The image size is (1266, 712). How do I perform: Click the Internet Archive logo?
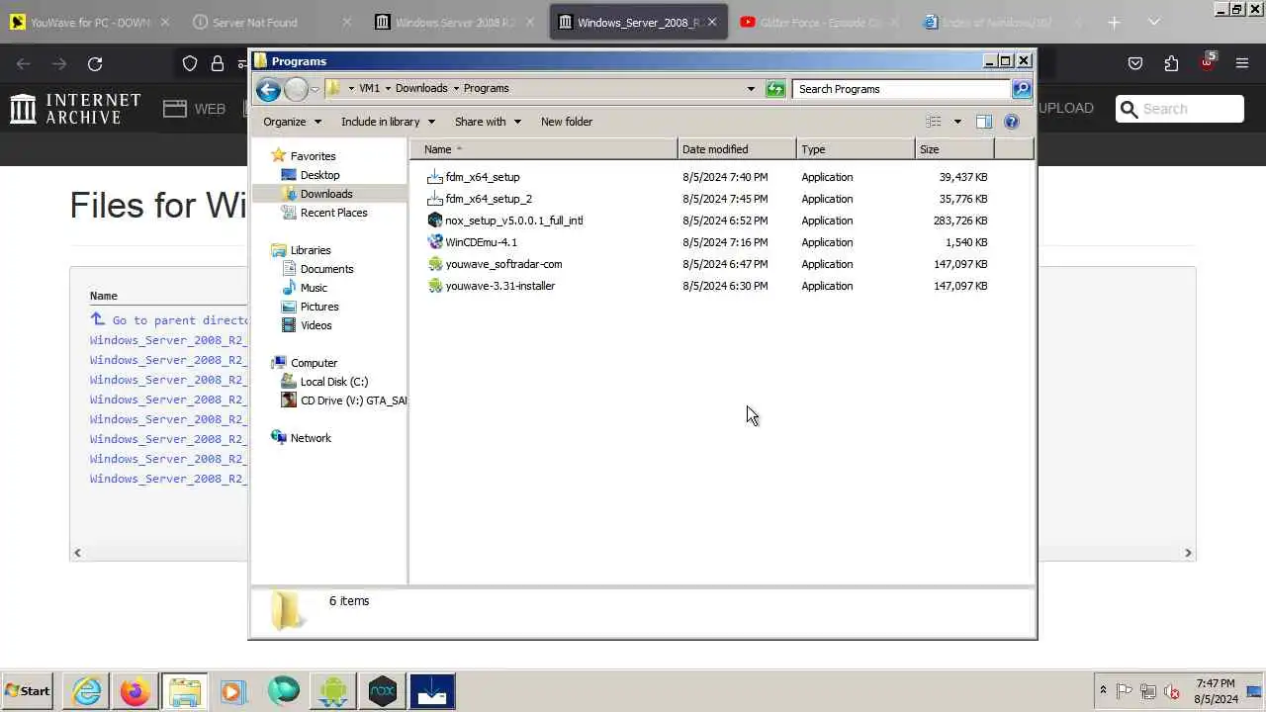click(75, 109)
